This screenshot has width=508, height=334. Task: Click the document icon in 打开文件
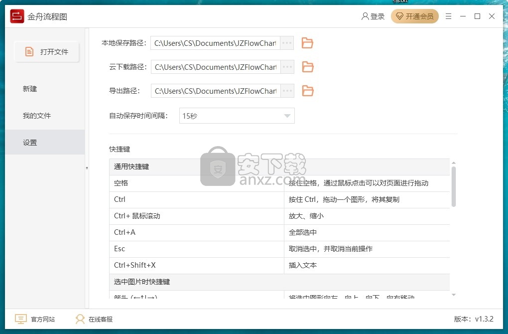[29, 51]
